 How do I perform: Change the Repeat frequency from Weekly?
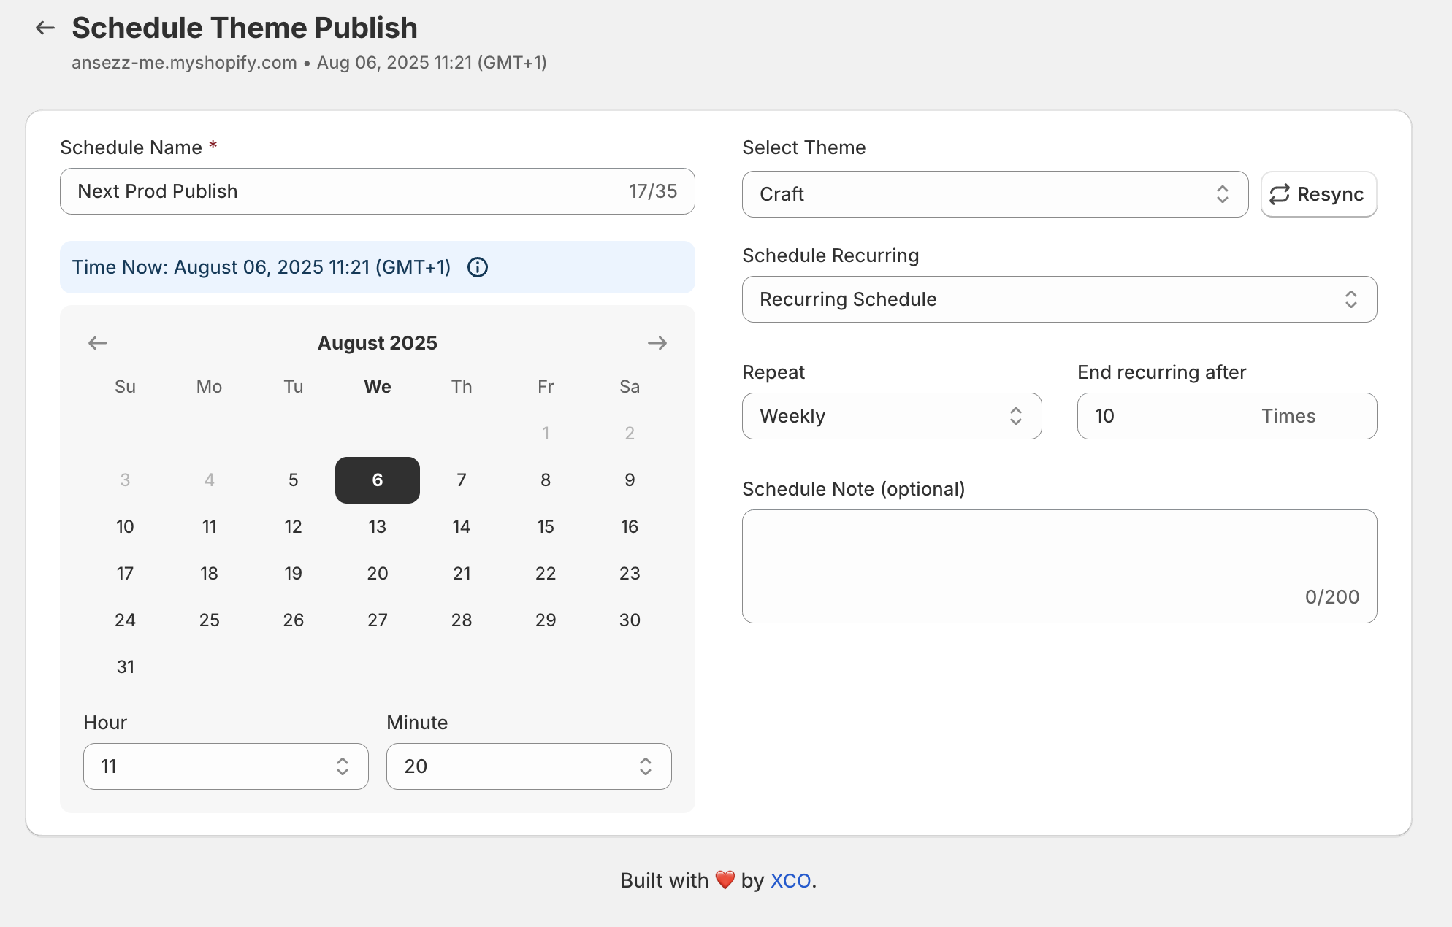pos(891,416)
